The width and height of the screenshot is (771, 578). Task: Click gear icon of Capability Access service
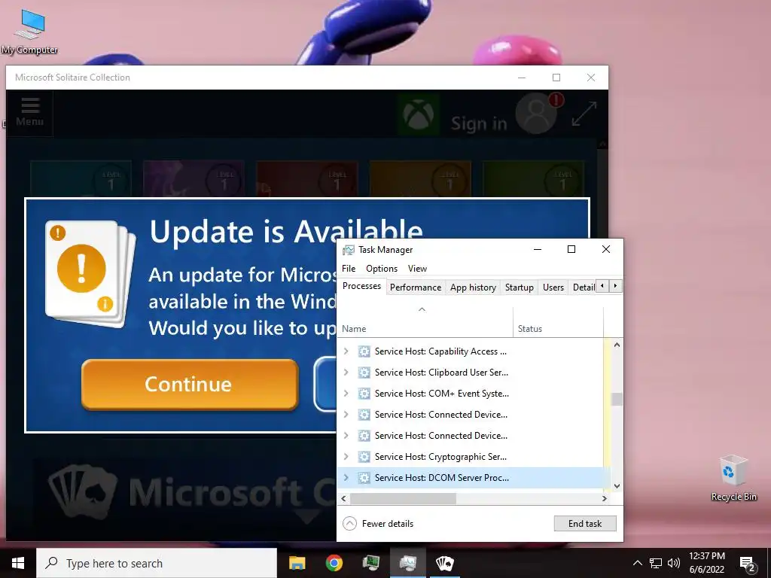(364, 351)
